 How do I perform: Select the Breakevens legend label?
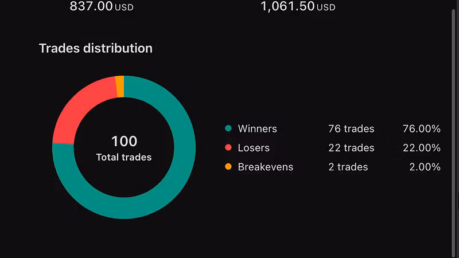click(266, 167)
